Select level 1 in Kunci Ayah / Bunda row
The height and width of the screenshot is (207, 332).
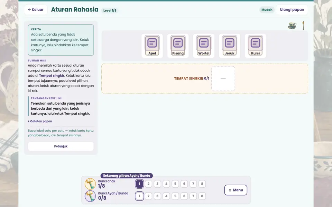pyautogui.click(x=139, y=196)
